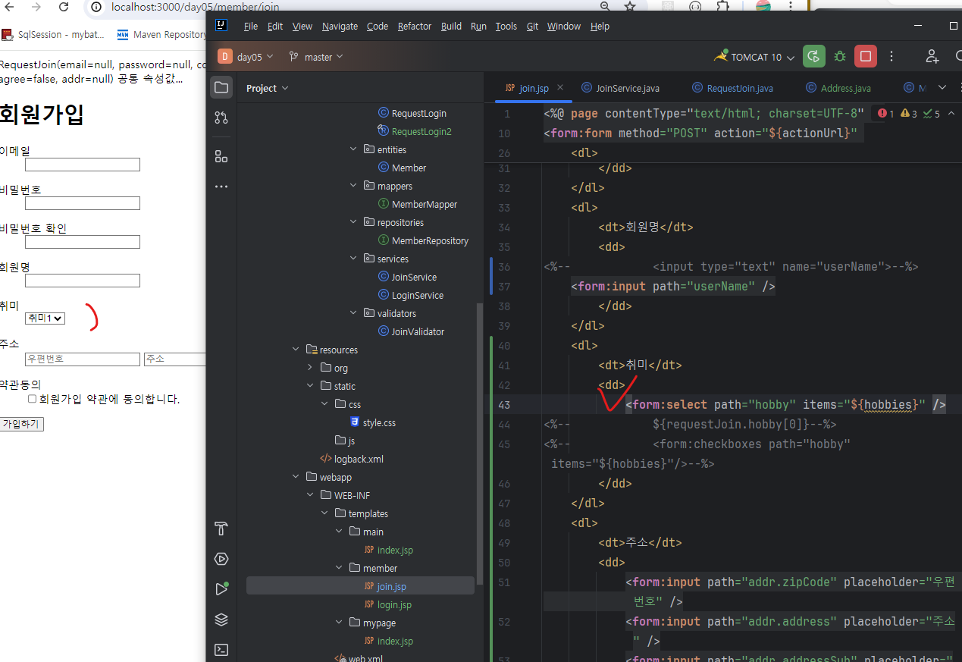
Task: Stop the running server red button
Action: (865, 56)
